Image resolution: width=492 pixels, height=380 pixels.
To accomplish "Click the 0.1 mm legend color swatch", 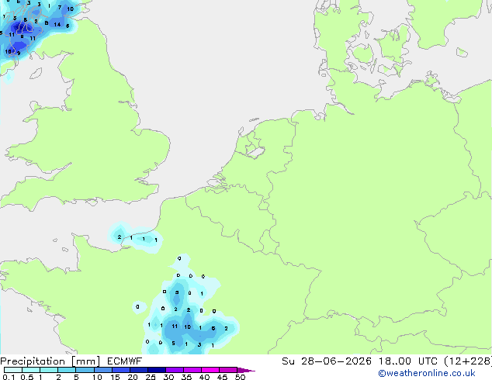I will [x=13, y=370].
